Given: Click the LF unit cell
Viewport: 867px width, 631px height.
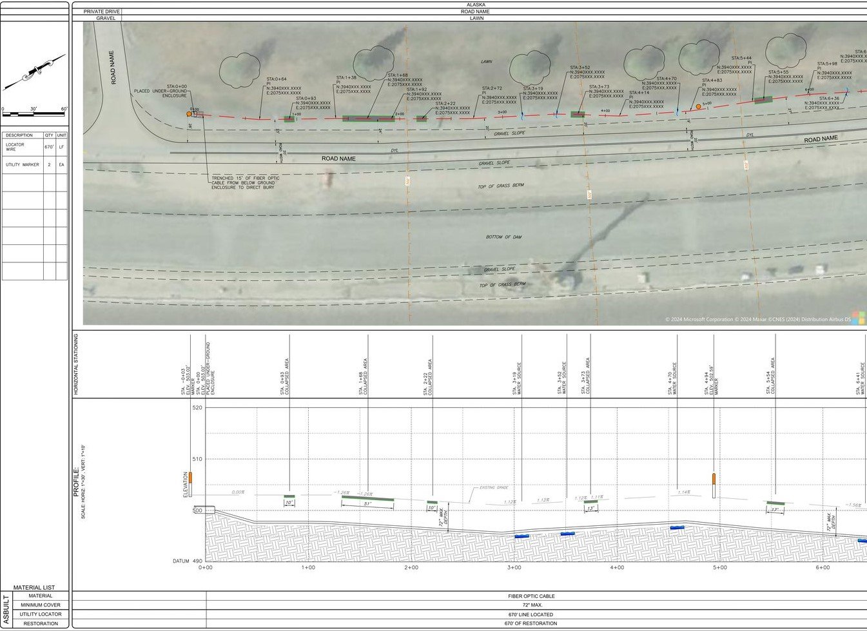Looking at the screenshot, I should [61, 147].
